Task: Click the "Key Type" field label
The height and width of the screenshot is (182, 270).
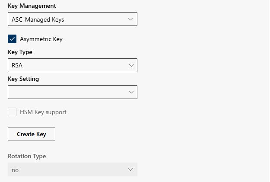Action: pos(20,52)
